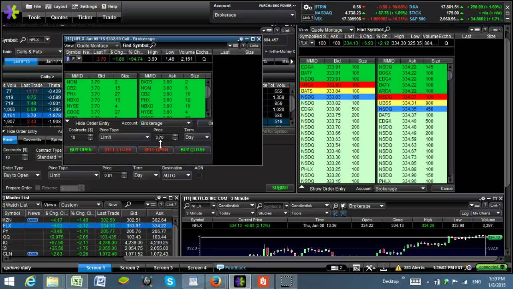Open the Brokerage account dropdown at top
The image size is (513, 289).
tap(254, 15)
